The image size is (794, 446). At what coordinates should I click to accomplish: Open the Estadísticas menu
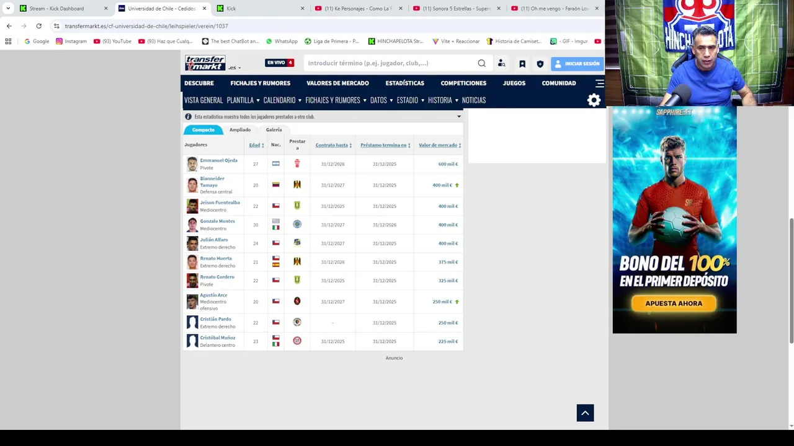pyautogui.click(x=404, y=83)
